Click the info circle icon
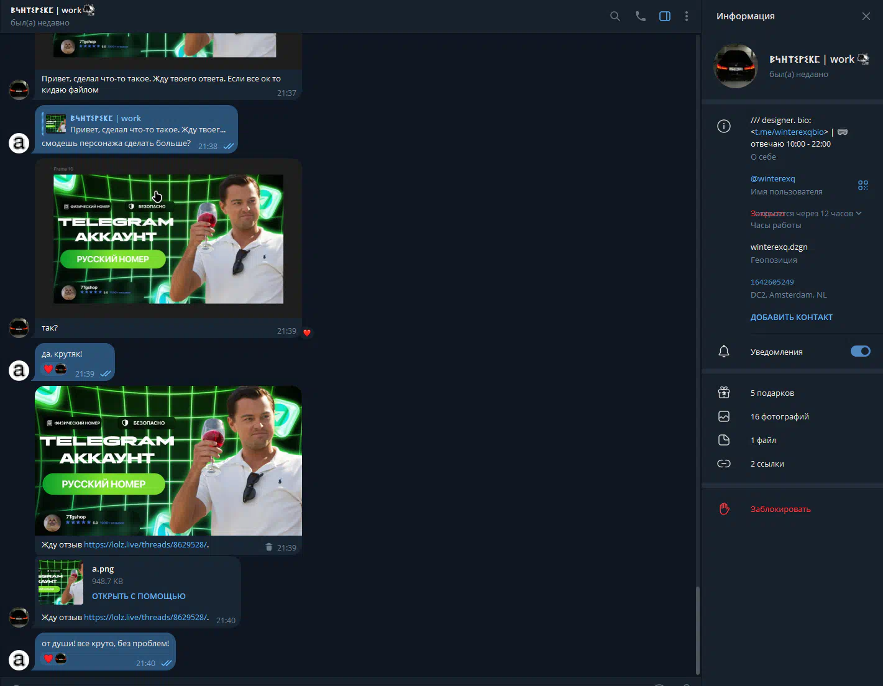This screenshot has width=883, height=686. 724,126
